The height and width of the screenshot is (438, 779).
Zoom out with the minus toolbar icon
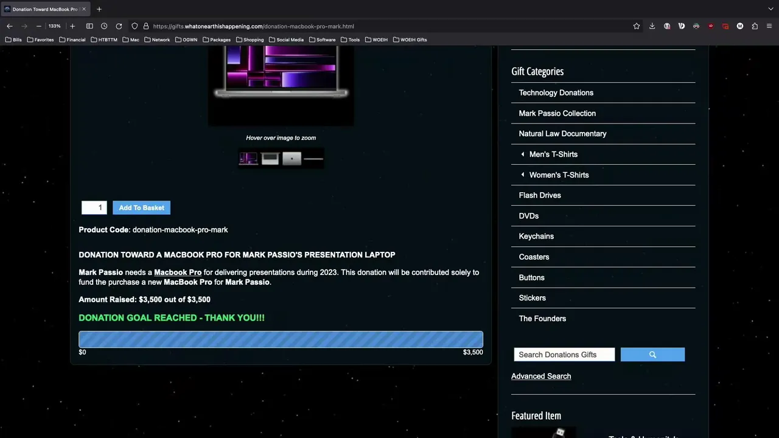pyautogui.click(x=39, y=26)
